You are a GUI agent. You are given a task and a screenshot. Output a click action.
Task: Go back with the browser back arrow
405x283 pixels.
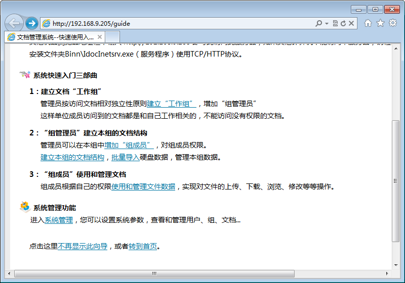pyautogui.click(x=14, y=23)
